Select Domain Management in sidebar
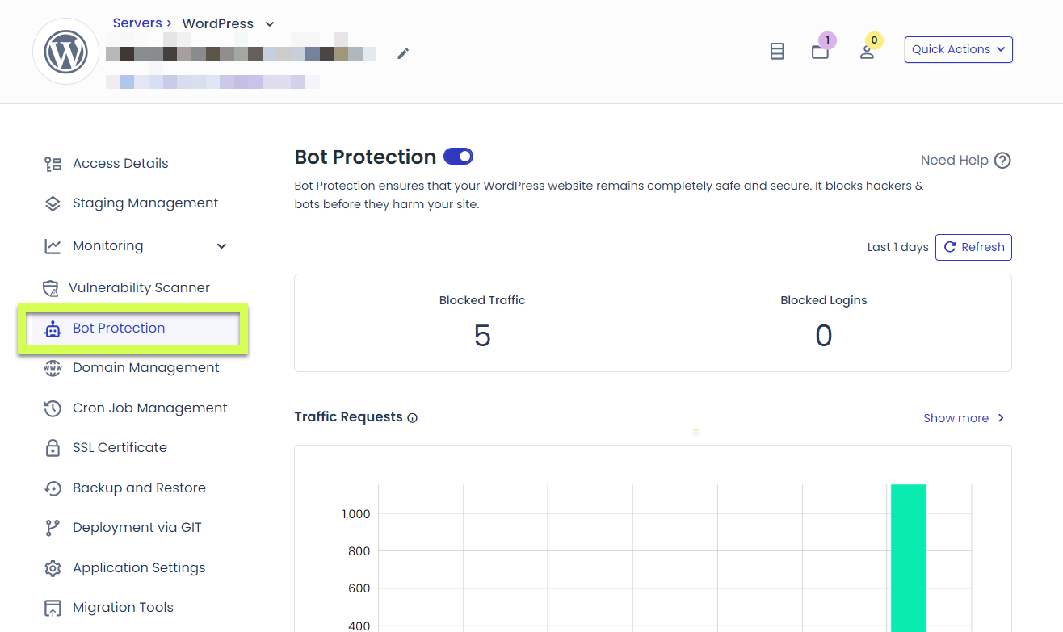Screen dimensions: 1063x632 coord(146,368)
